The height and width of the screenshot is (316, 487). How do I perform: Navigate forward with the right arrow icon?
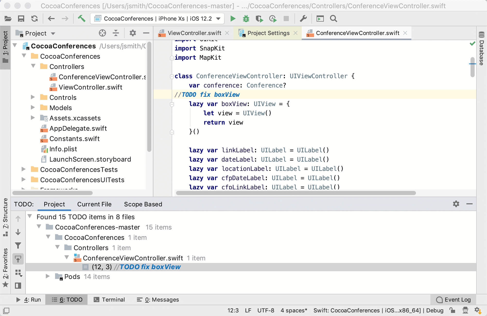[65, 19]
